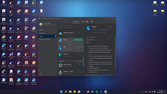Select Visual Studio 2019 desktop icon

click(x=11, y=56)
